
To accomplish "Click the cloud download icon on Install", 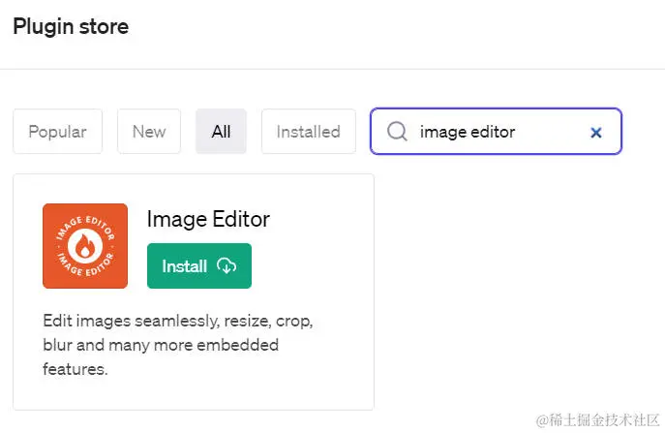I will [x=227, y=265].
